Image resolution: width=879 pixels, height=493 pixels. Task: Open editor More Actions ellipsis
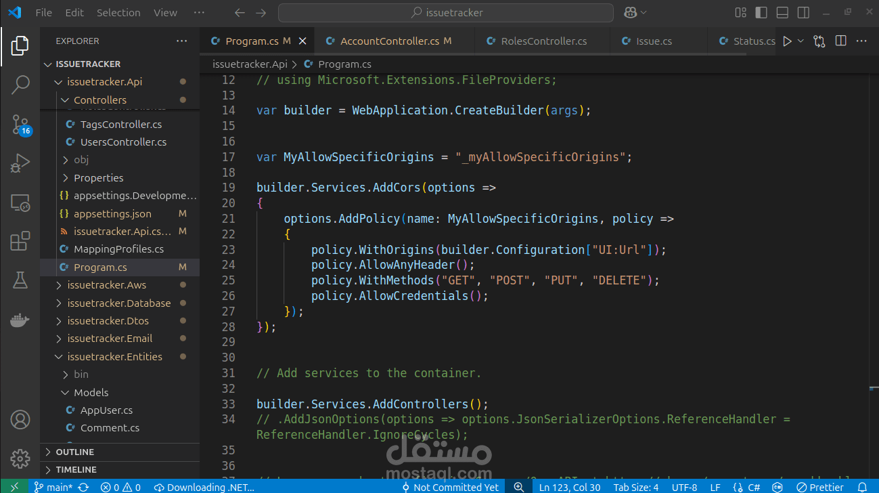pos(861,41)
